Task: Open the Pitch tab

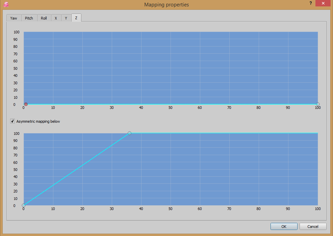Action: [x=29, y=18]
